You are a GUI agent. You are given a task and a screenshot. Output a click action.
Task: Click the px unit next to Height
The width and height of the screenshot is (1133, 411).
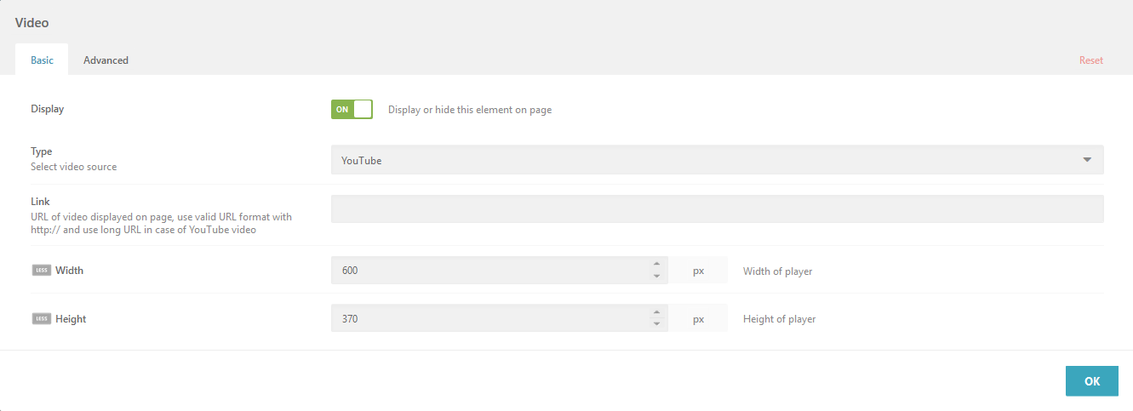698,319
